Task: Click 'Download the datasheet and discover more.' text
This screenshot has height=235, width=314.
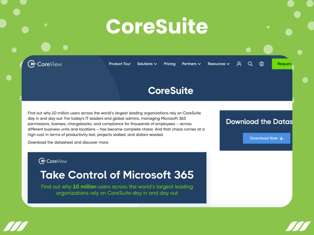Action: pyautogui.click(x=68, y=142)
